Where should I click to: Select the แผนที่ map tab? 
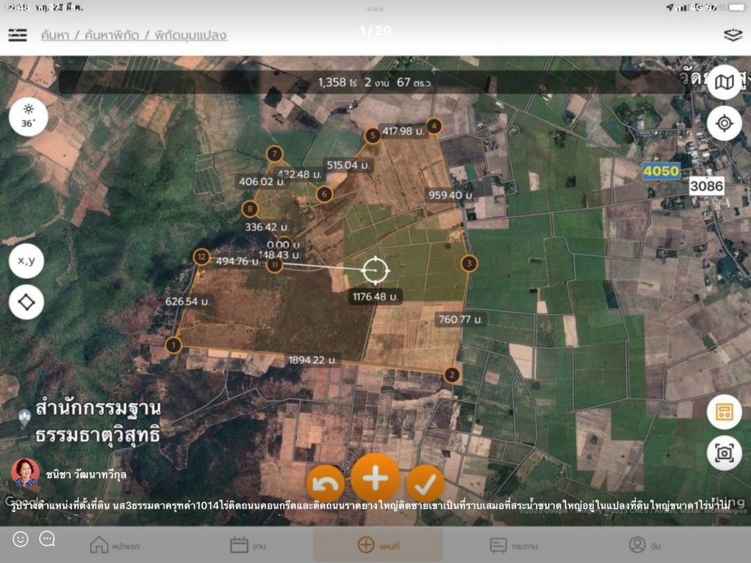[378, 544]
